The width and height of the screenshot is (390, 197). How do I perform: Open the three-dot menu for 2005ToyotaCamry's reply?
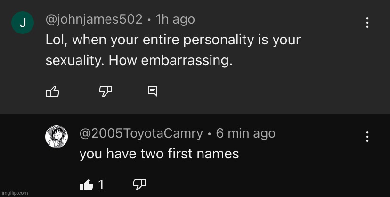367,137
